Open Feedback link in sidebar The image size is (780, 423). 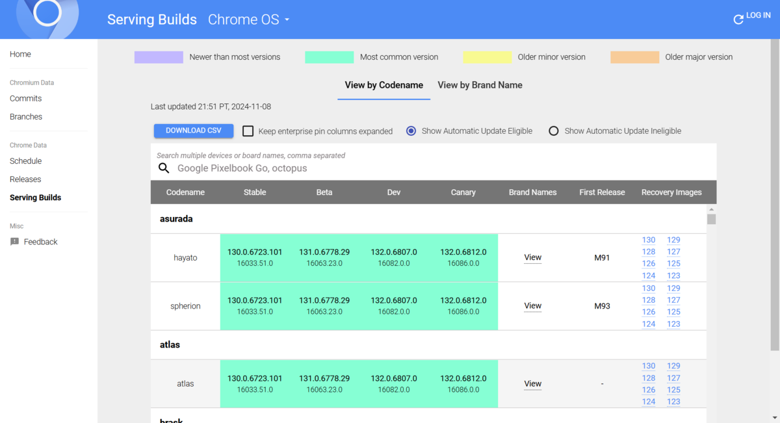click(40, 242)
